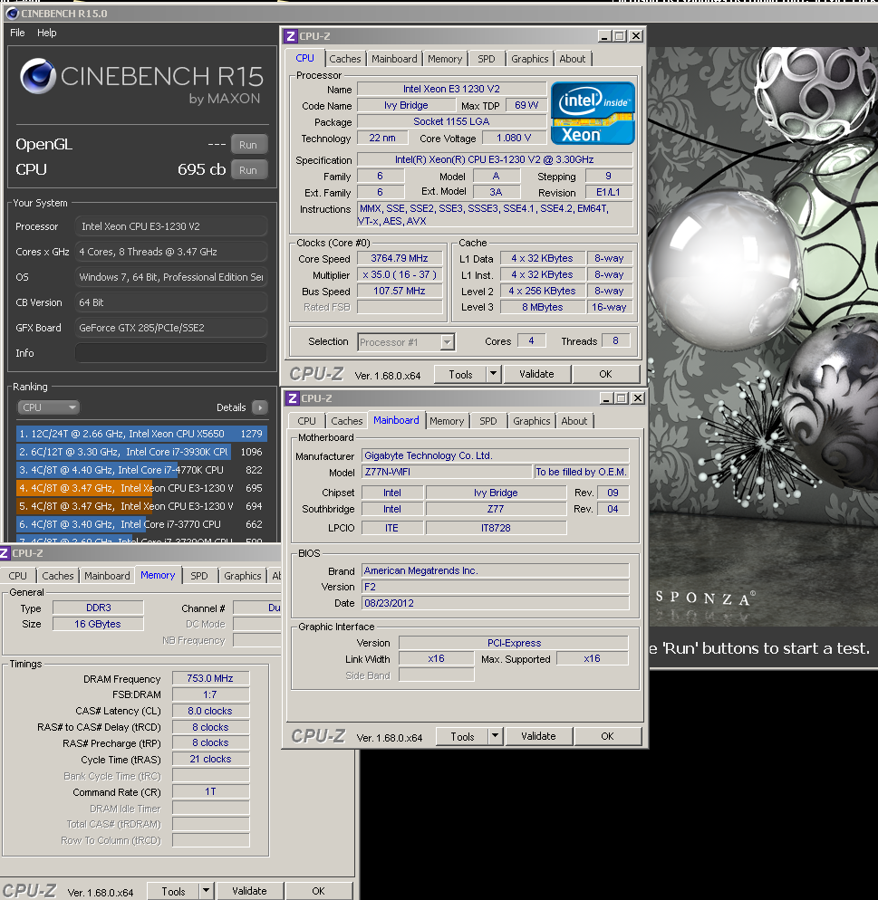Run the OpenGL benchmark test
Screen dimensions: 878x900
coord(248,145)
